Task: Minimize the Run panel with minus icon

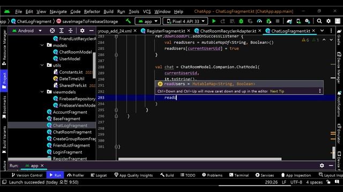Action: [331, 165]
